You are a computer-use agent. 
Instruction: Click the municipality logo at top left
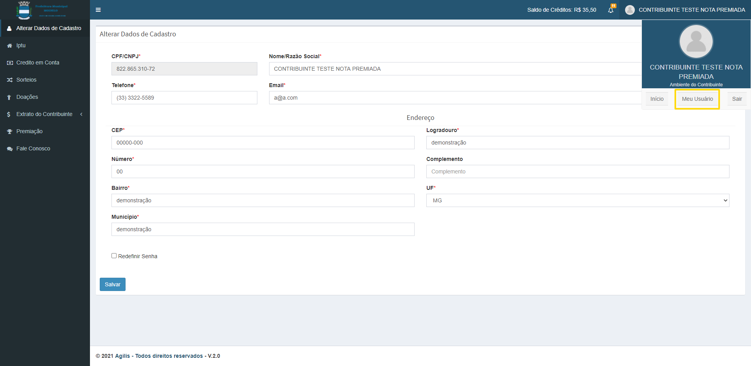click(24, 10)
